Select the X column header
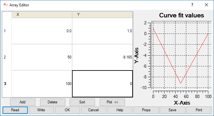Screen dimensions: 214x116 [x=42, y=15]
